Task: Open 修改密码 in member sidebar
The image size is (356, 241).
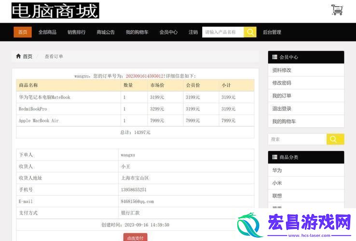Action: point(306,83)
